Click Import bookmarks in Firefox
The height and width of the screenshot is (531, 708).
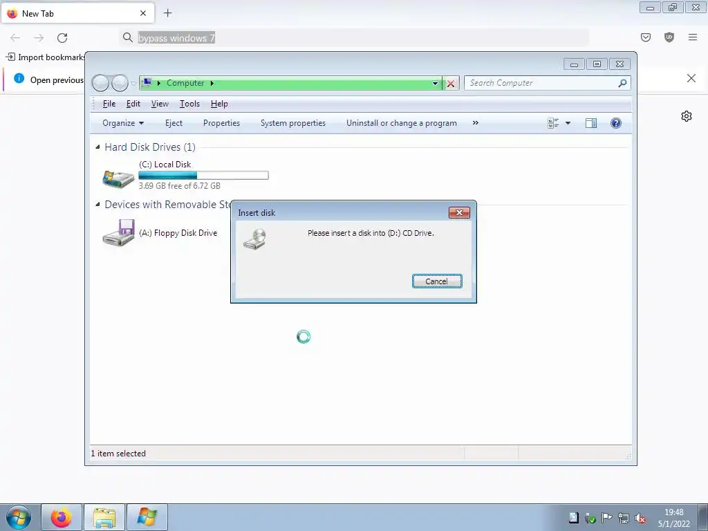[x=45, y=57]
